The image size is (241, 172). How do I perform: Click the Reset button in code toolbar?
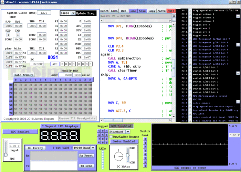click(105, 11)
